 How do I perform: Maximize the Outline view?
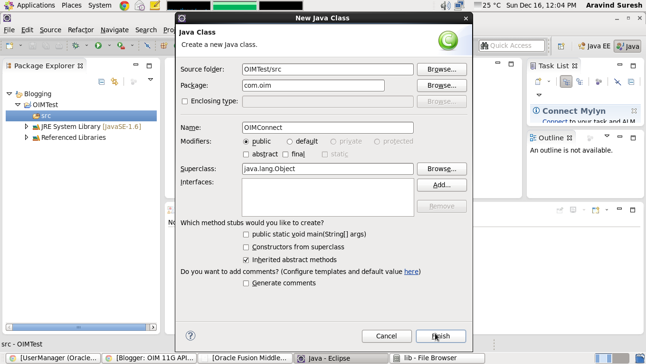(x=633, y=137)
